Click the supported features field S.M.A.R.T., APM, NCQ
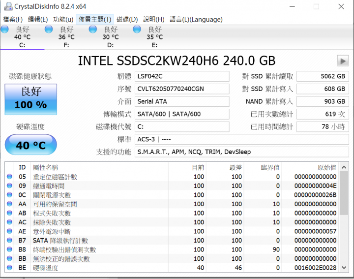354x279 pixels. tap(242, 152)
